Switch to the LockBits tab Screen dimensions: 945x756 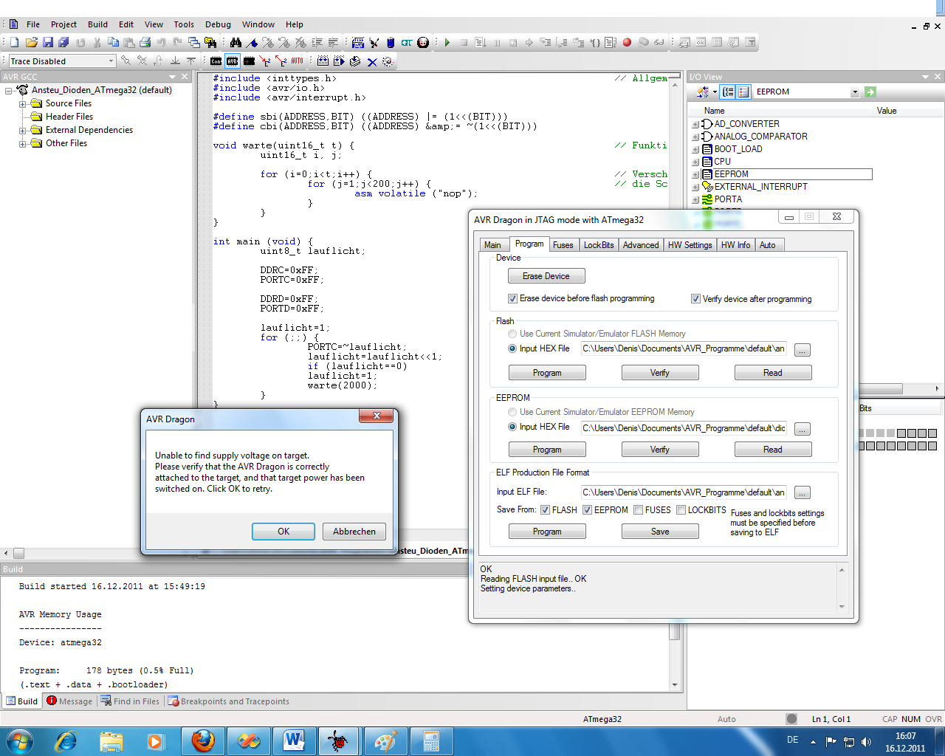tap(599, 245)
